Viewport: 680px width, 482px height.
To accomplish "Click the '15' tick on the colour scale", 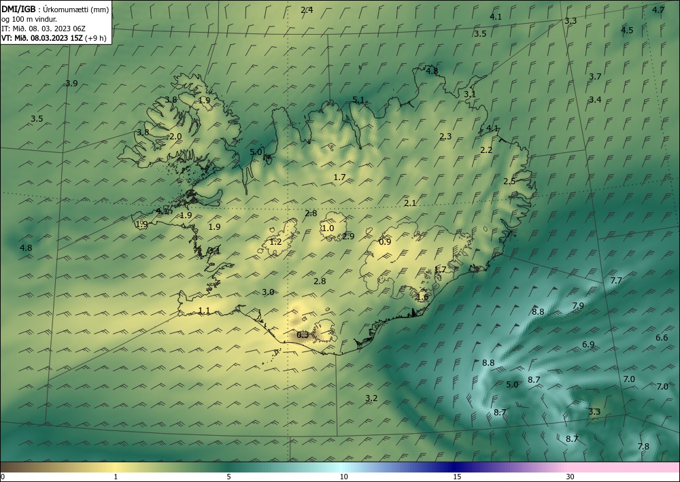I will click(x=457, y=477).
